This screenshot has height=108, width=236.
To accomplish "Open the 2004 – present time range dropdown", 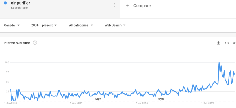I will (44, 25).
